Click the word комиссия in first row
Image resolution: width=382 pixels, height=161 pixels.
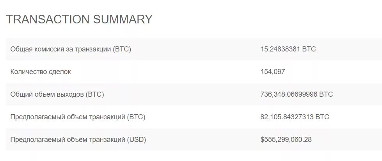point(48,50)
